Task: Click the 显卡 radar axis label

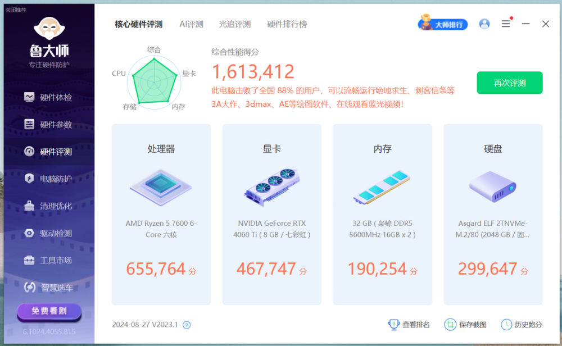Action: coord(189,74)
